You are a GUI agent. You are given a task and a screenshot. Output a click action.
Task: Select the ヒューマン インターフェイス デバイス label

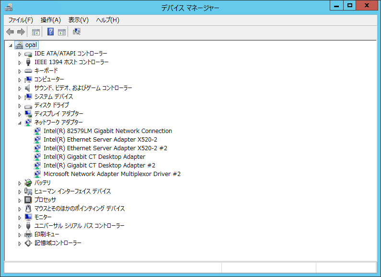tap(72, 191)
